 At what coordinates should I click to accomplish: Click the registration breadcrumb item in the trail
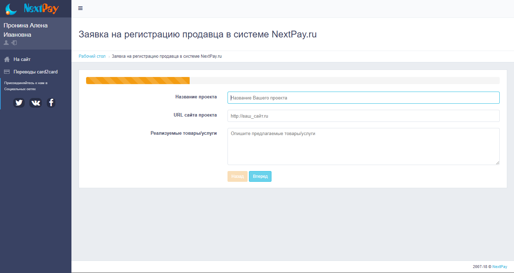(x=166, y=56)
